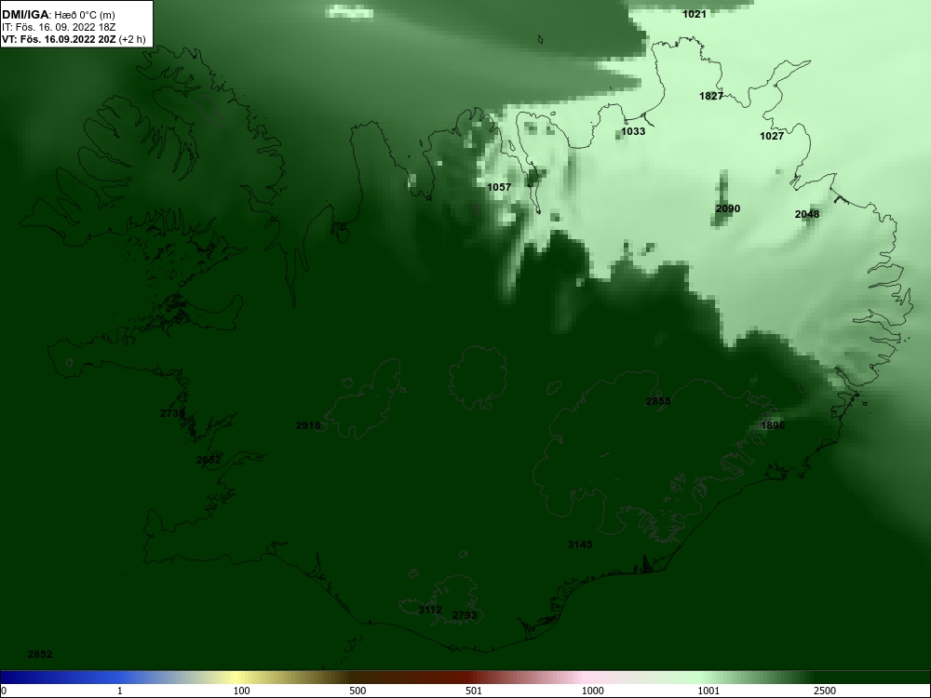Select the 2662 value on the map
This screenshot has width=931, height=698.
[x=209, y=461]
